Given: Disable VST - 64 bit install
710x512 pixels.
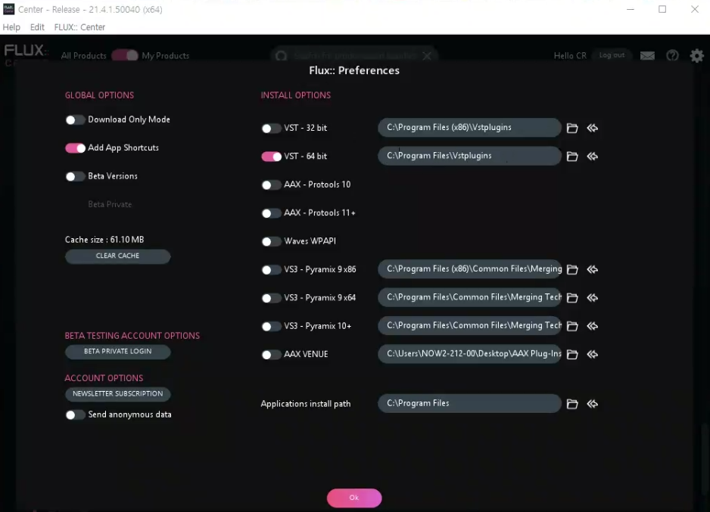Looking at the screenshot, I should point(271,157).
